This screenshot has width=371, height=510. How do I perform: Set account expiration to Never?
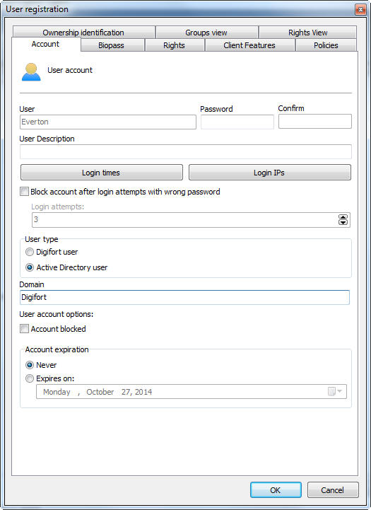click(x=30, y=365)
